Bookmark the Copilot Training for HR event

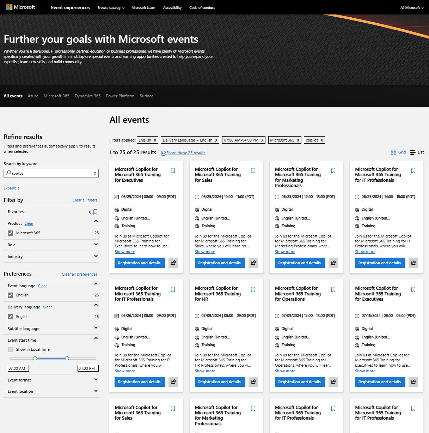(253, 290)
